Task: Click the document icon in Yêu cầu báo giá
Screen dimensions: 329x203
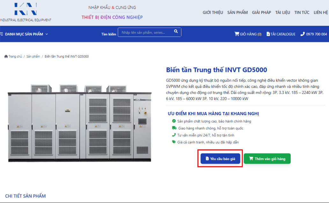Action: pos(207,158)
